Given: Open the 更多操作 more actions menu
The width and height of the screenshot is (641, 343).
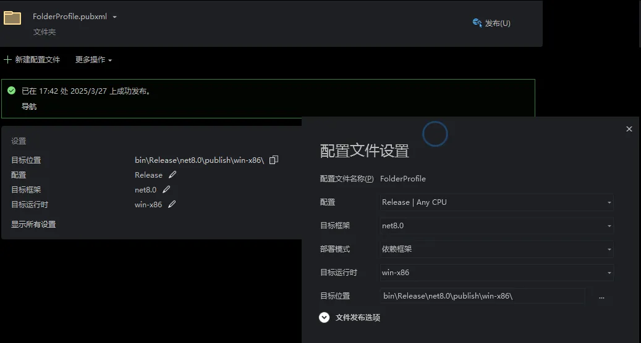Looking at the screenshot, I should [93, 60].
